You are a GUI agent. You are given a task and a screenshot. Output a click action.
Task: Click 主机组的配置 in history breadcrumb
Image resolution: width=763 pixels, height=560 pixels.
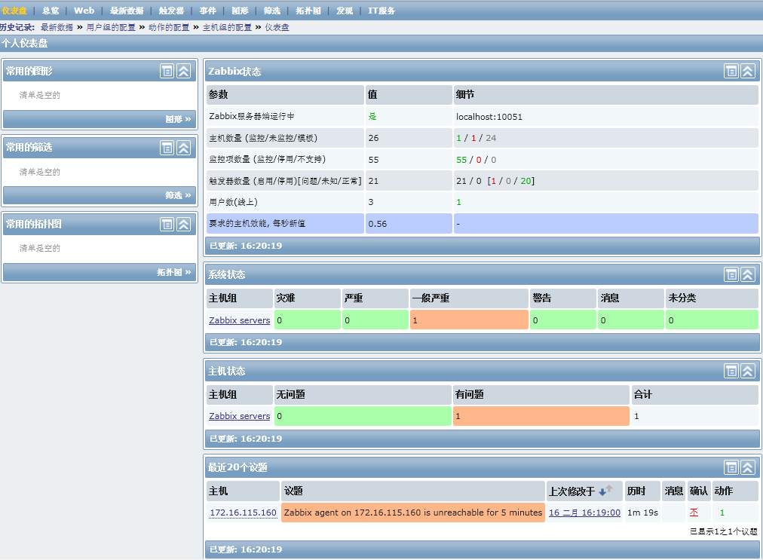227,27
